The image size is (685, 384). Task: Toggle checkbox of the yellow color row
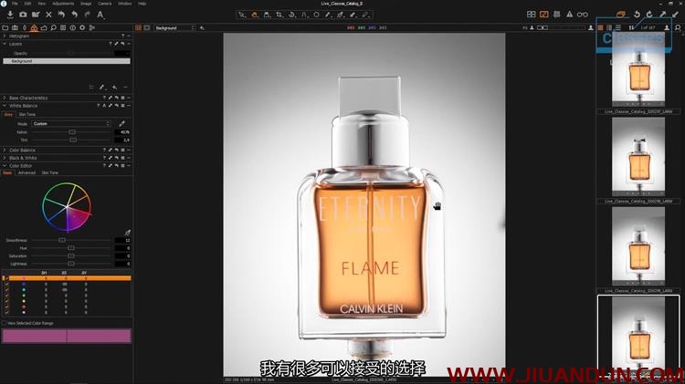coord(6,301)
